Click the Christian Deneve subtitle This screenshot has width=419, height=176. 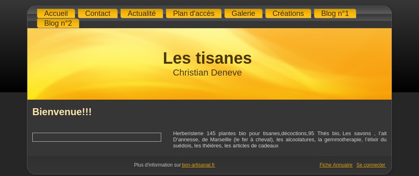207,73
